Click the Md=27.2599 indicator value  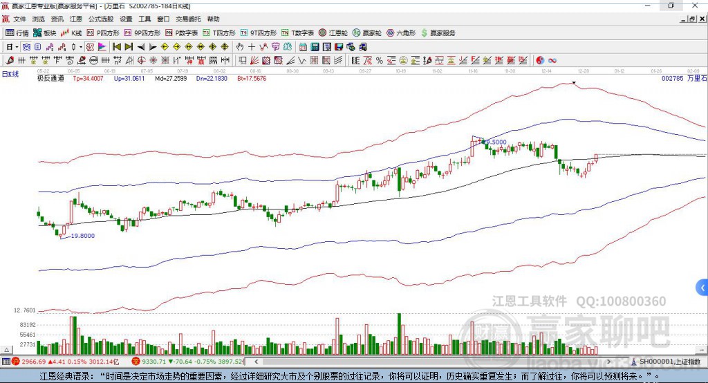click(x=171, y=78)
